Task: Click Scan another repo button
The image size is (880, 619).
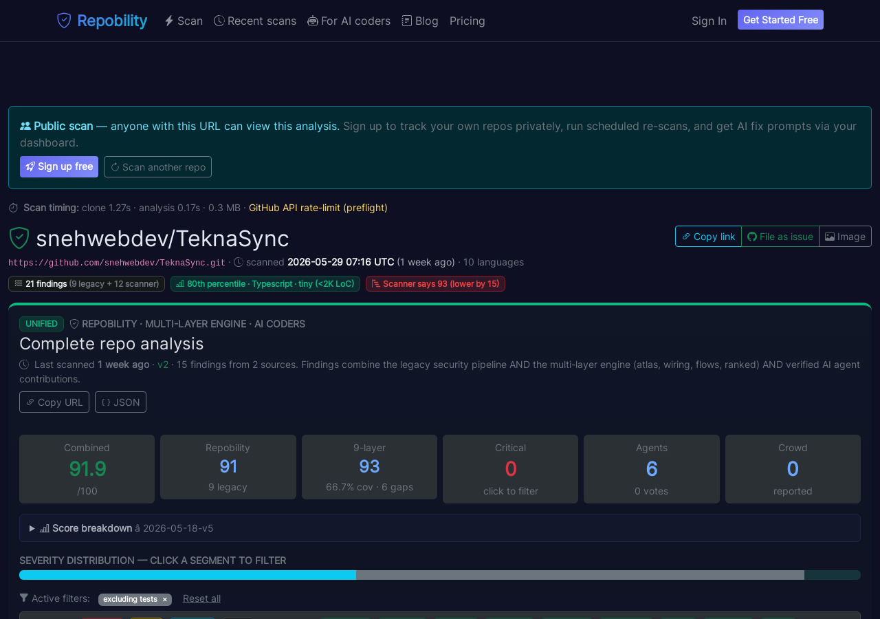Action: (x=157, y=166)
